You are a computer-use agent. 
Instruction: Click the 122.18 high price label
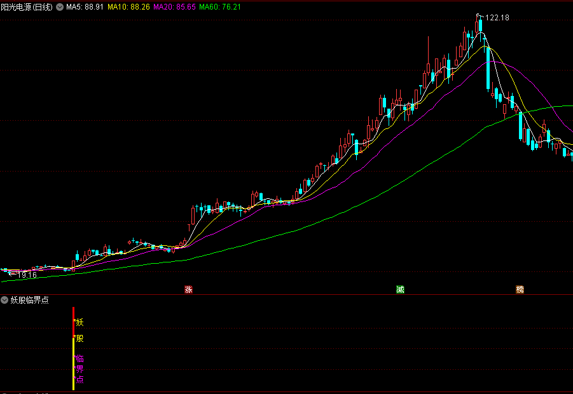(497, 18)
